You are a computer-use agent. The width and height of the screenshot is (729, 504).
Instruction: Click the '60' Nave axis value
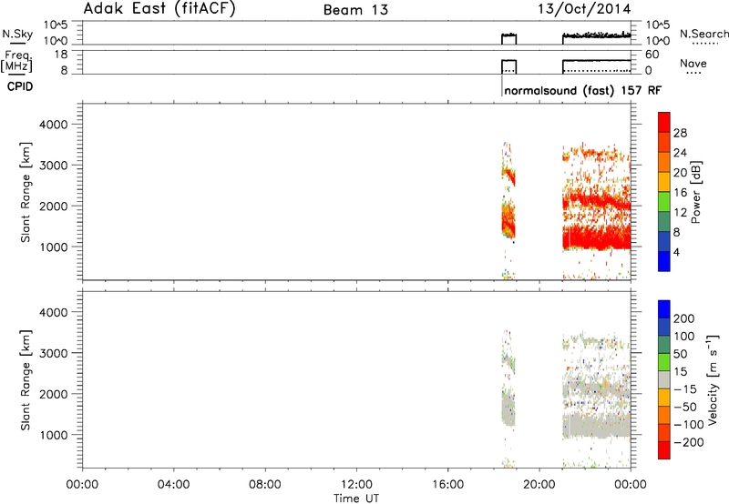(x=652, y=55)
